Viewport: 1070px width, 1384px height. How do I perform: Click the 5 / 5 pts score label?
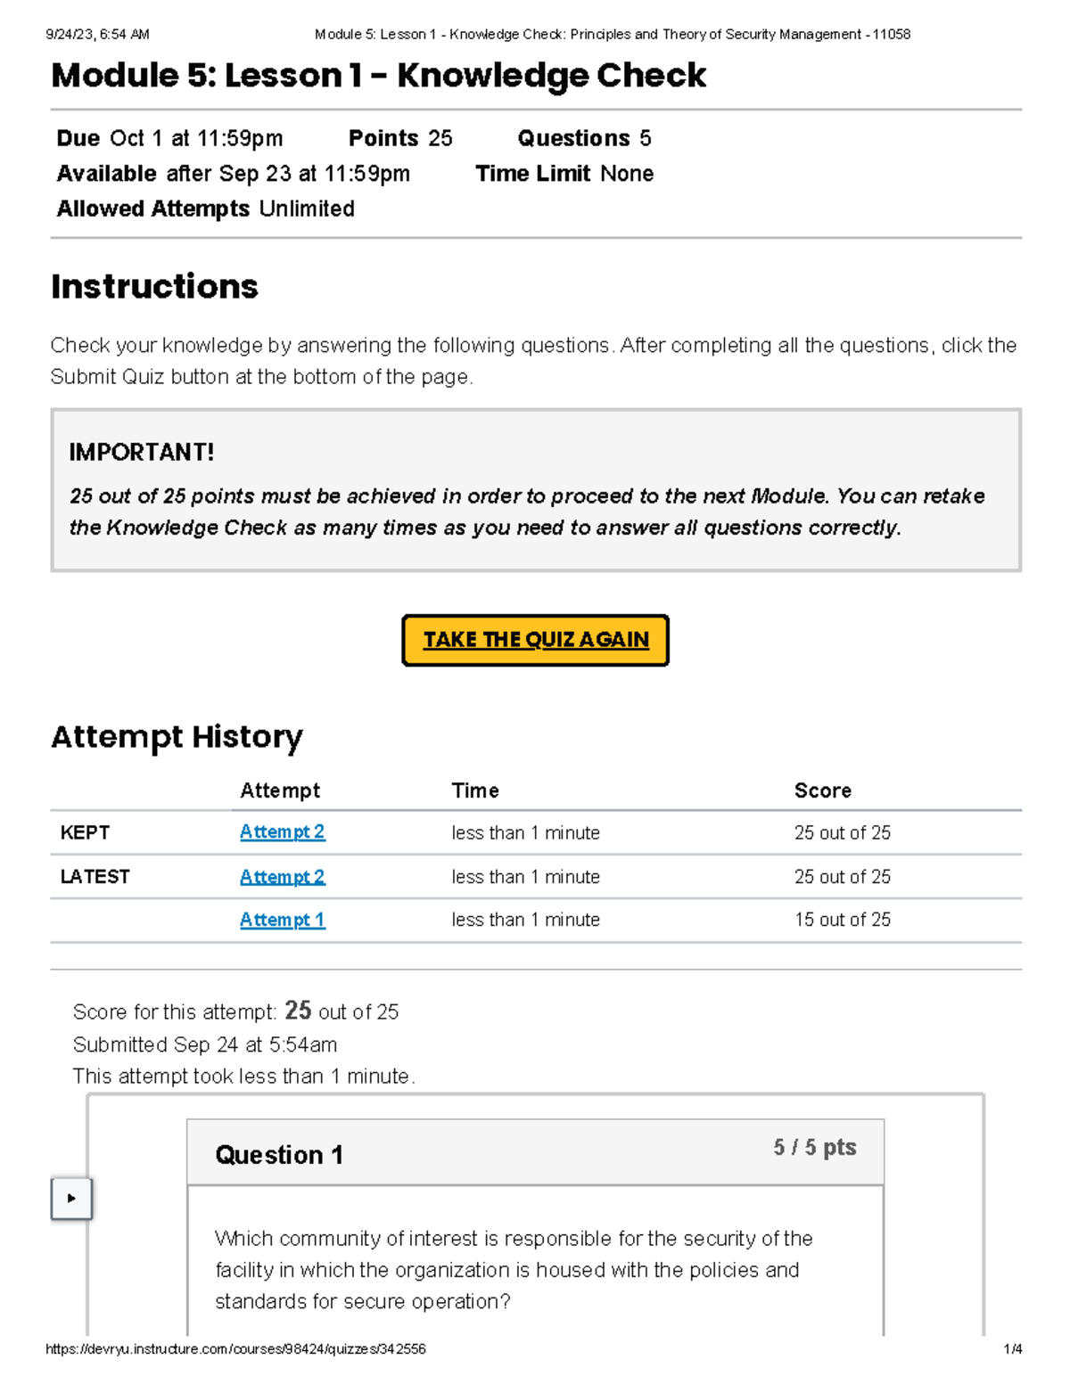pyautogui.click(x=814, y=1147)
